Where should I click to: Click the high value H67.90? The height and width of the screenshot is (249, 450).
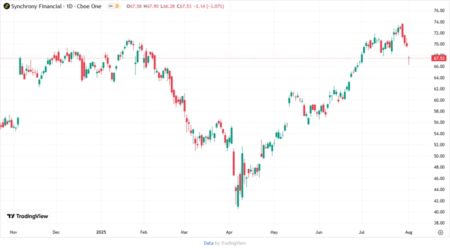pyautogui.click(x=151, y=6)
